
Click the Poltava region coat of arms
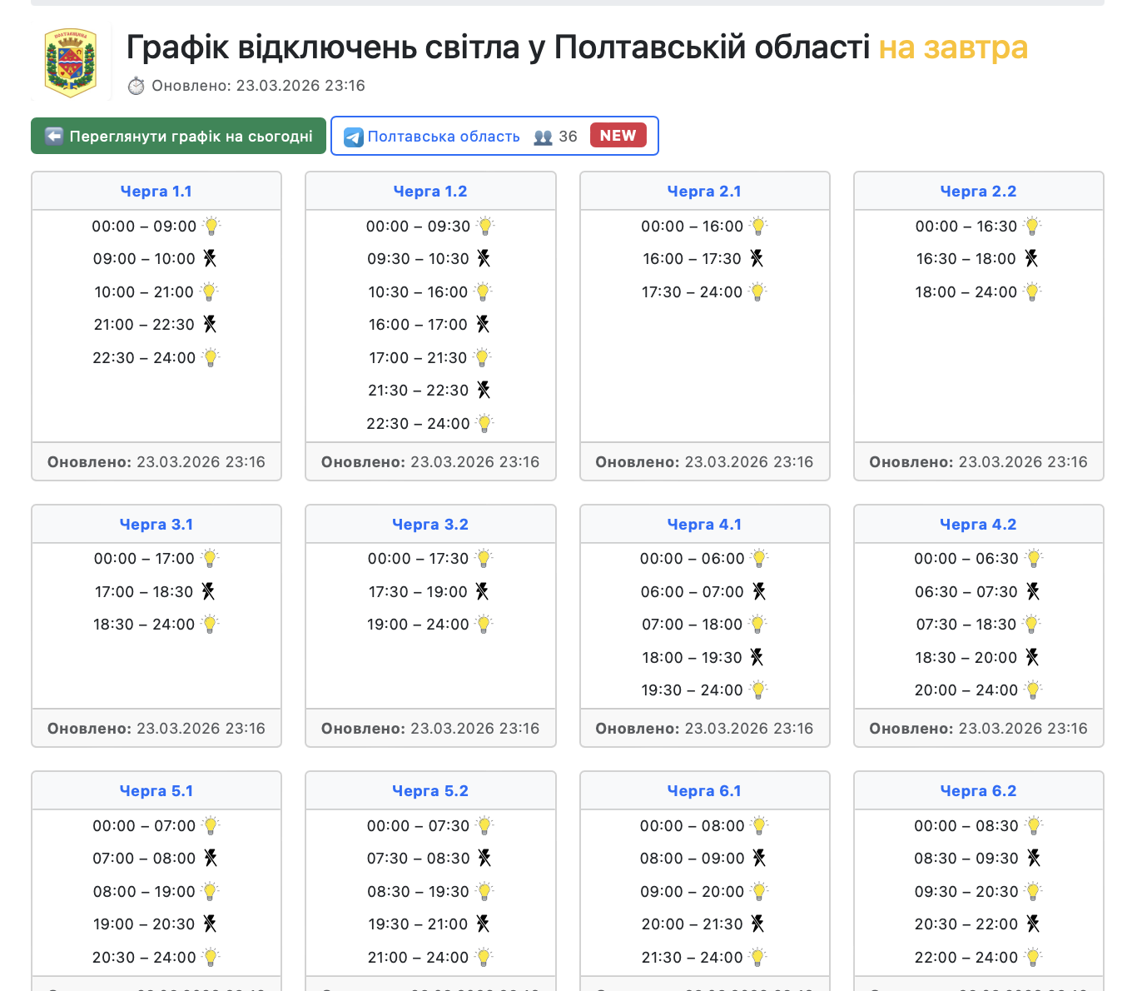pyautogui.click(x=71, y=62)
